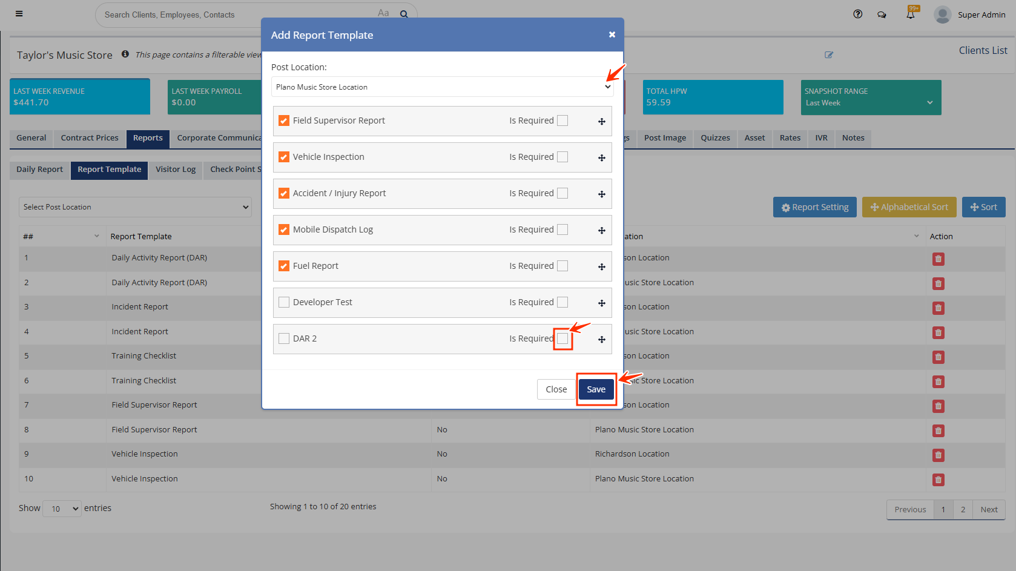The height and width of the screenshot is (571, 1016).
Task: Check the Developer Test template checkbox
Action: click(x=284, y=302)
